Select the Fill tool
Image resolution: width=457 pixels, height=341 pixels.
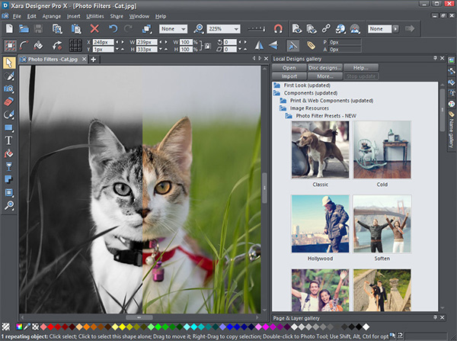pos(9,153)
